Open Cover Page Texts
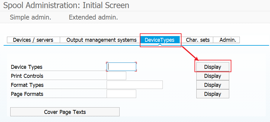270x122 pixels. 65,112
